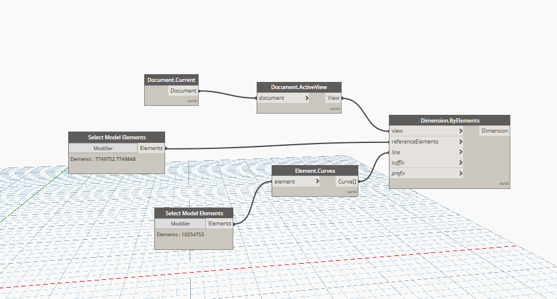The width and height of the screenshot is (557, 299).
Task: Select the Dimension.ByElements node title bar
Action: (x=449, y=120)
